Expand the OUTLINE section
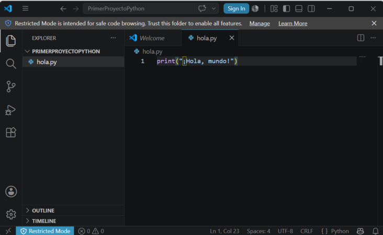This screenshot has width=383, height=235. point(73,210)
